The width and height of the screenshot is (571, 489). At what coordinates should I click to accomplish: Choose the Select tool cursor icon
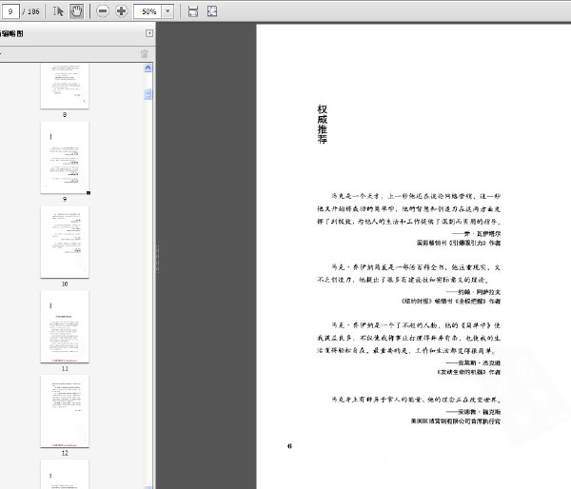[58, 11]
